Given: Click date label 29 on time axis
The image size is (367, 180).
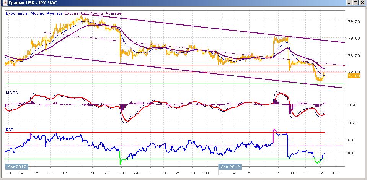Looking at the screenshot, I should [178, 173].
